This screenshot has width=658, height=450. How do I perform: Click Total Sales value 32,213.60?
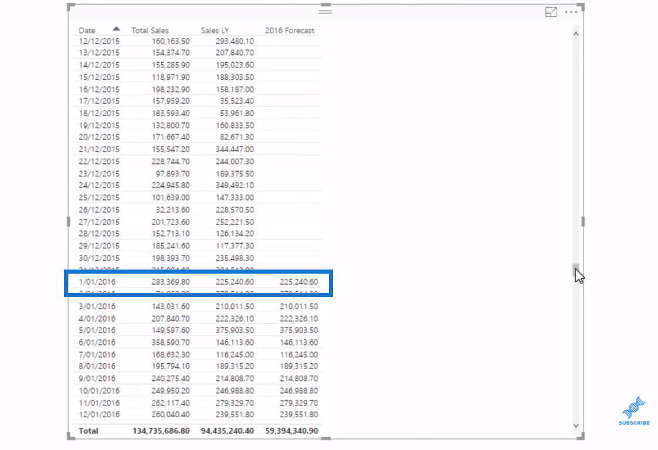[172, 210]
